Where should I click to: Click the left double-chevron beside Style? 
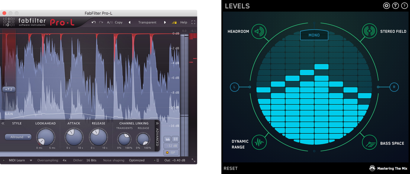point(3,123)
